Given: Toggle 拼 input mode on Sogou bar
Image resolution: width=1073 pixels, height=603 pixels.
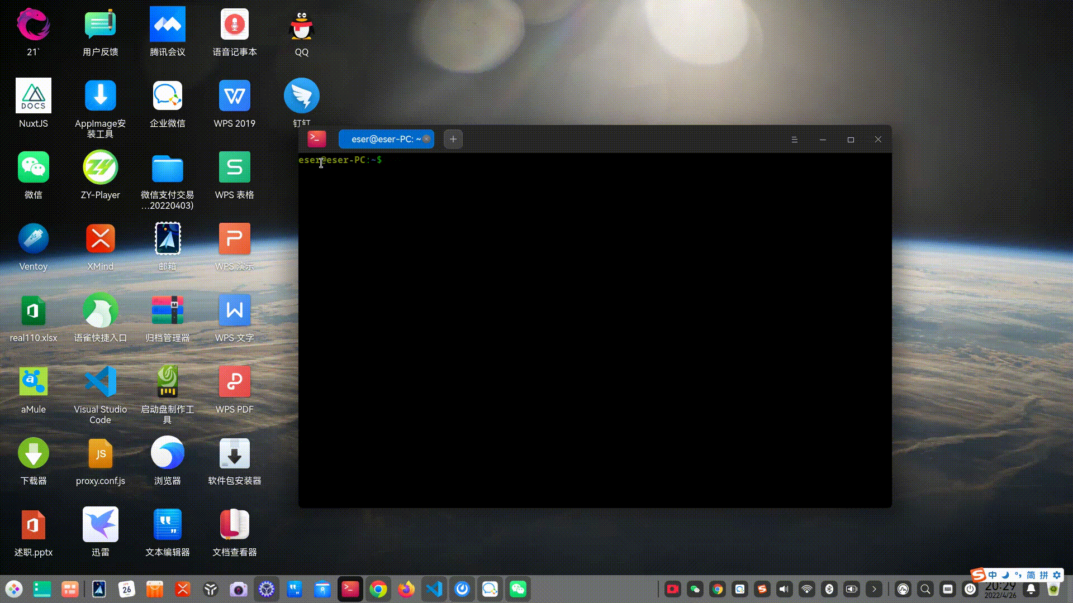Looking at the screenshot, I should click(1045, 575).
